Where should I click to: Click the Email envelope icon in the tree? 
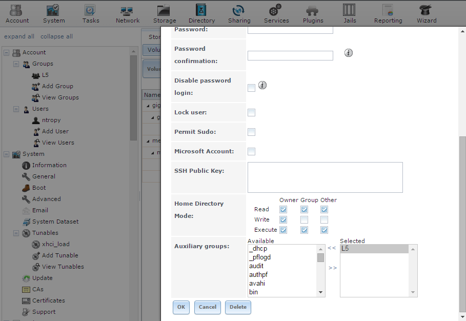26,210
